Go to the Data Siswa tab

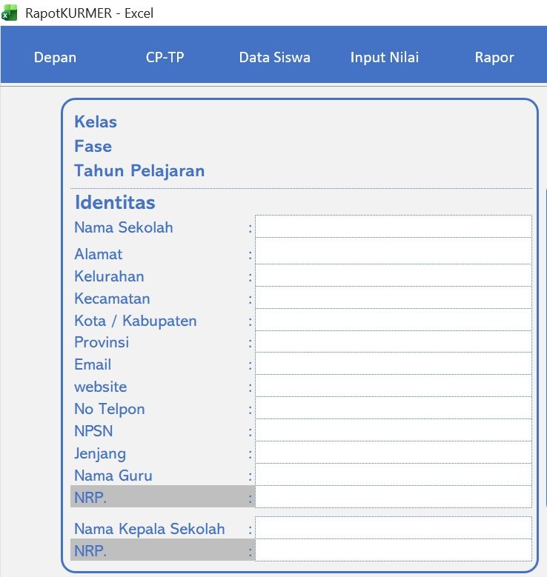(x=274, y=58)
